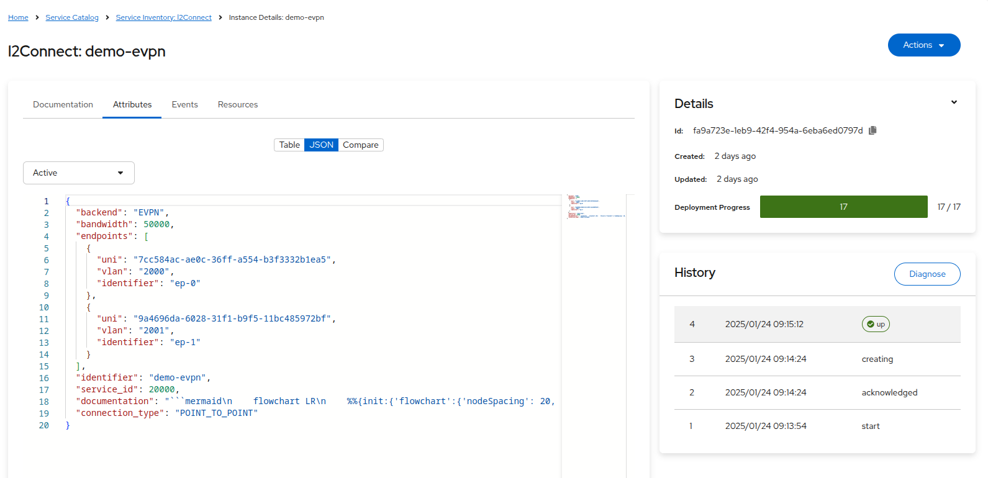Click the uni value 7cc584ac-ae0c-36ff-a554-b3f3332b1ea5
The image size is (988, 478).
232,259
